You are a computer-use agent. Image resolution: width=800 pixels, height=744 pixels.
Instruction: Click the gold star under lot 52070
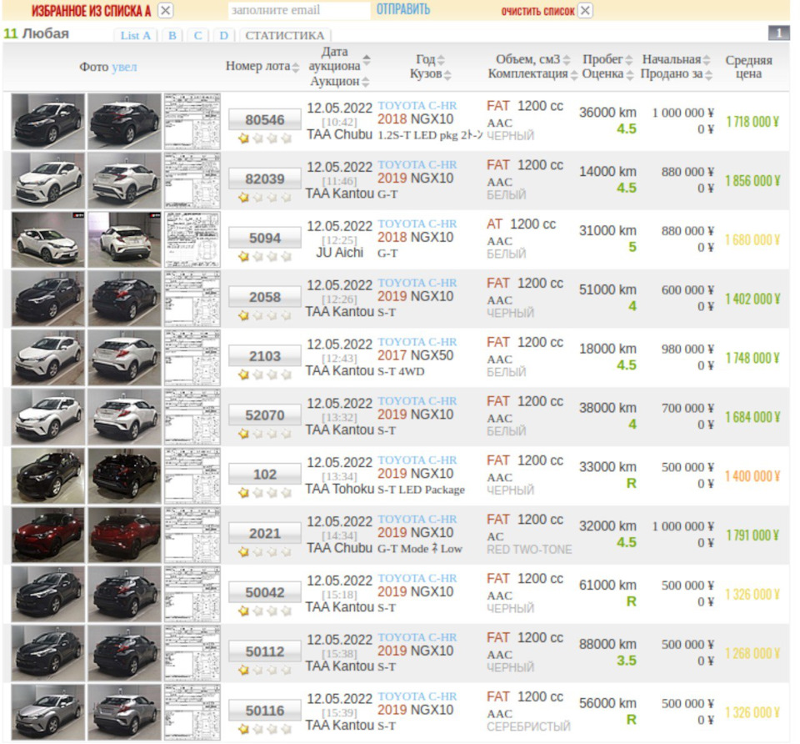click(x=244, y=434)
